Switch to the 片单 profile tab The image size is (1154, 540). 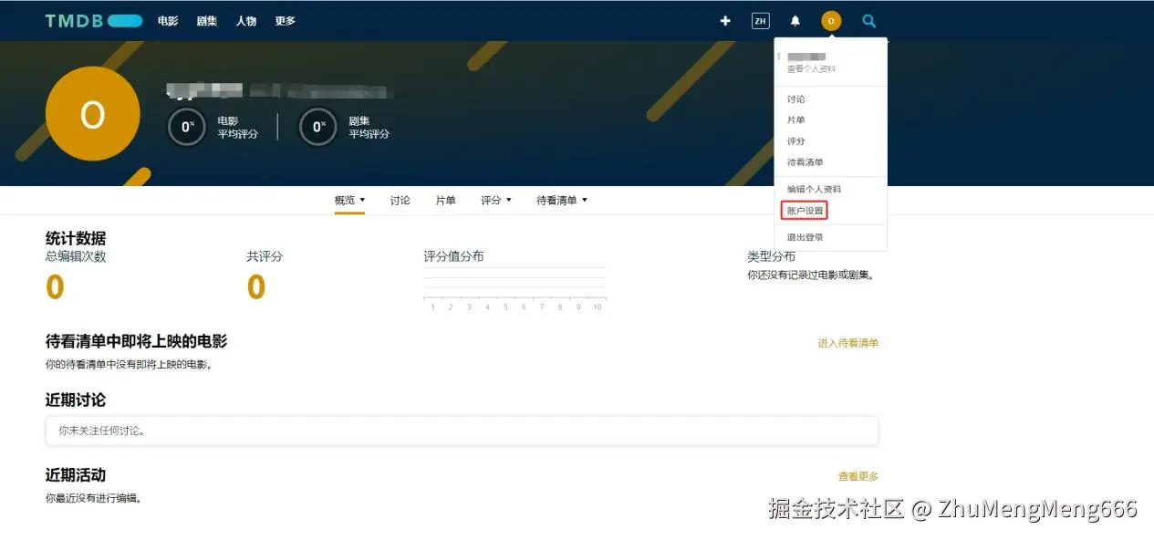pyautogui.click(x=446, y=201)
